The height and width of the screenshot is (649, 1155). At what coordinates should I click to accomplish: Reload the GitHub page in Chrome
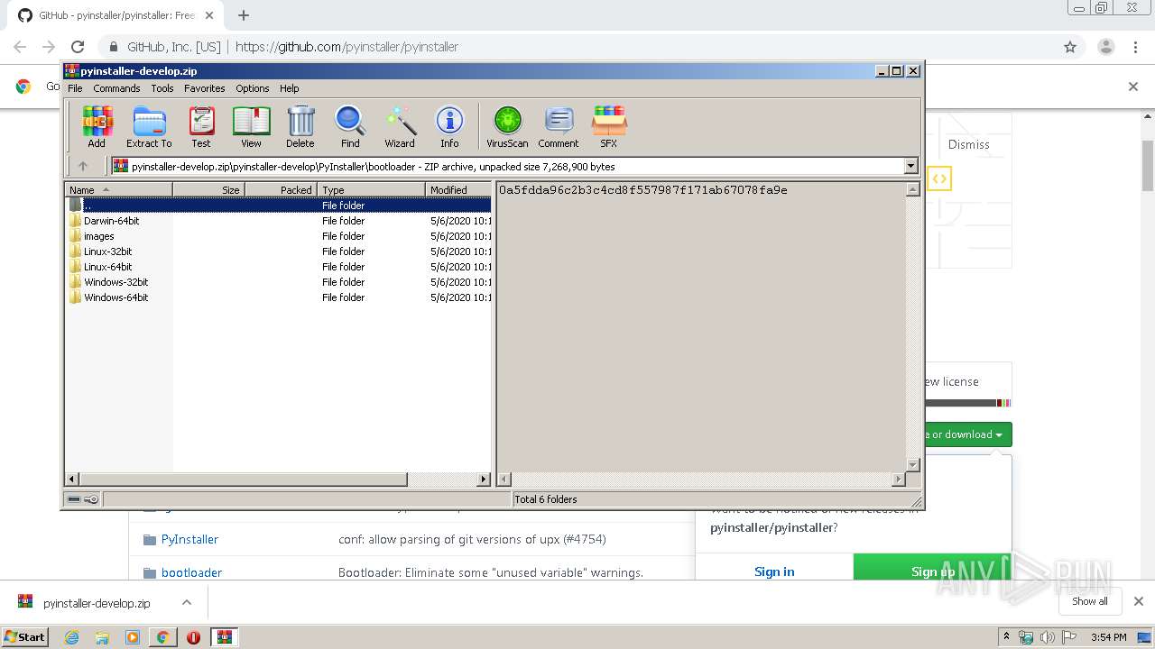coord(78,47)
